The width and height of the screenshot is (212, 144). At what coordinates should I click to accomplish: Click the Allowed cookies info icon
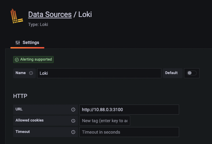73,121
